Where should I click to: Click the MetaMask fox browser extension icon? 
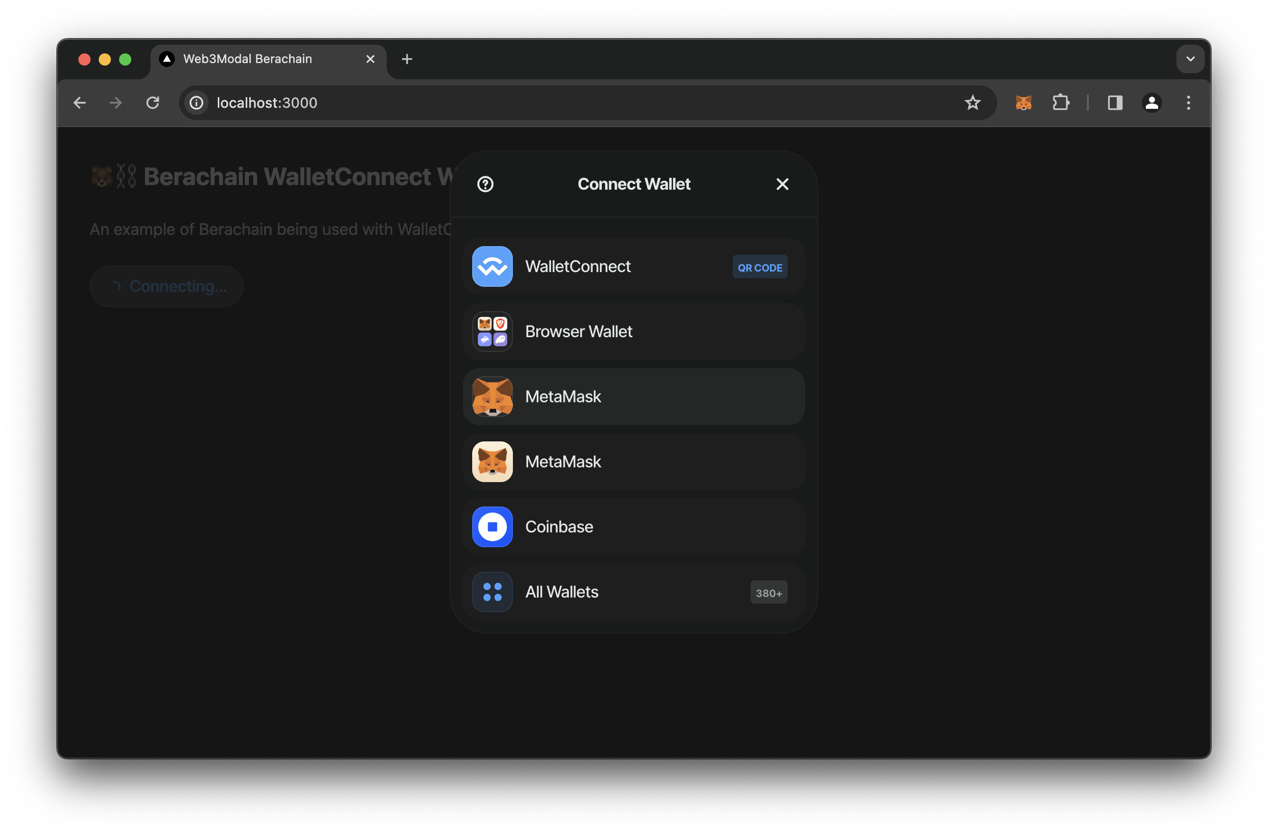click(1024, 102)
